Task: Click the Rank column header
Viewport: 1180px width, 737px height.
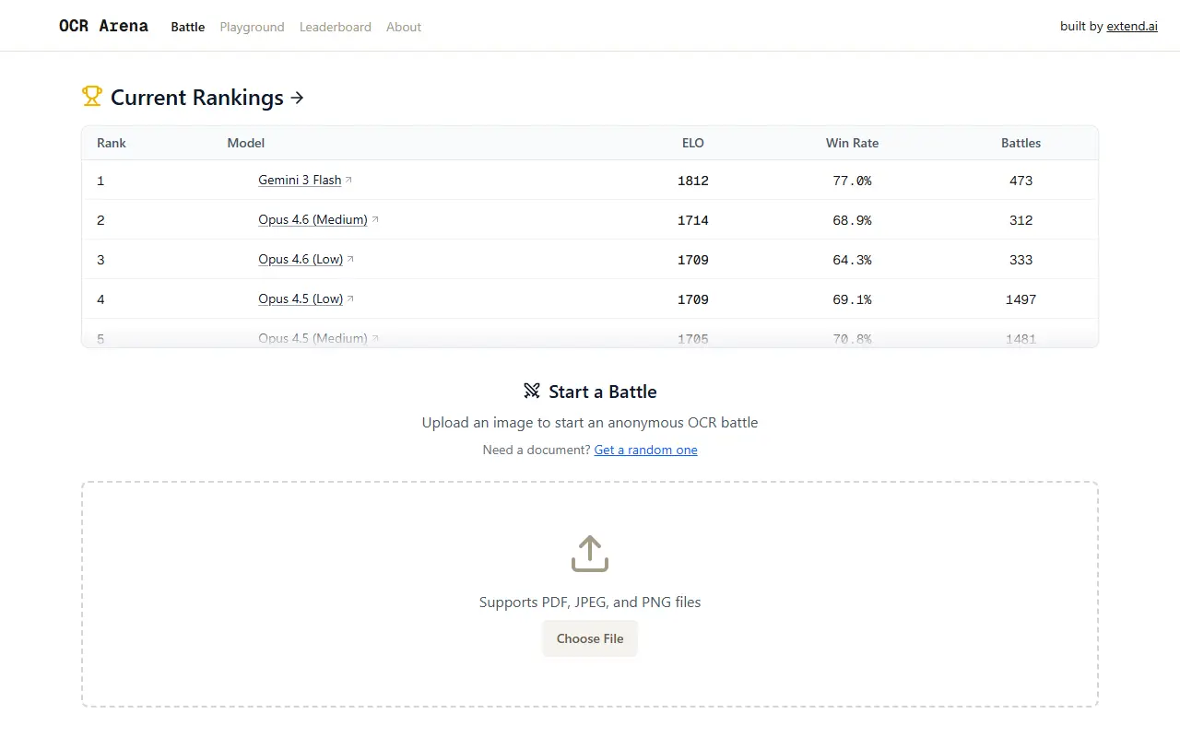Action: coord(112,143)
